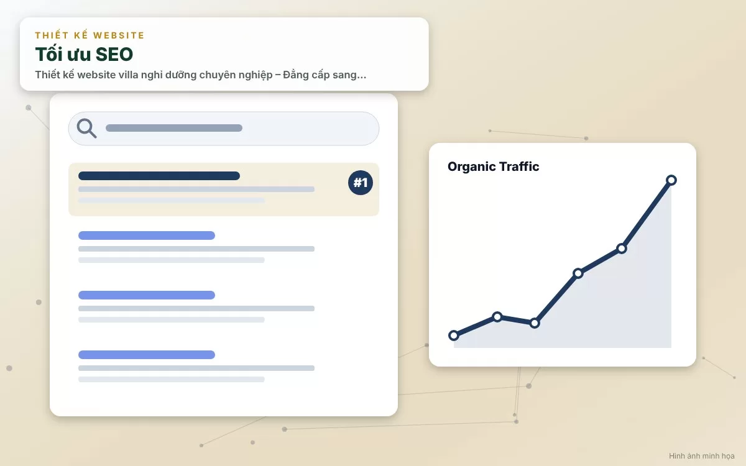Click the villa nghỉ dưỡng description text
Viewport: 746px width, 466px height.
click(x=201, y=75)
